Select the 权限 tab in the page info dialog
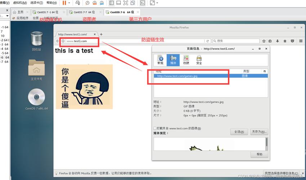Viewport: 306px width, 180px height. [186, 60]
